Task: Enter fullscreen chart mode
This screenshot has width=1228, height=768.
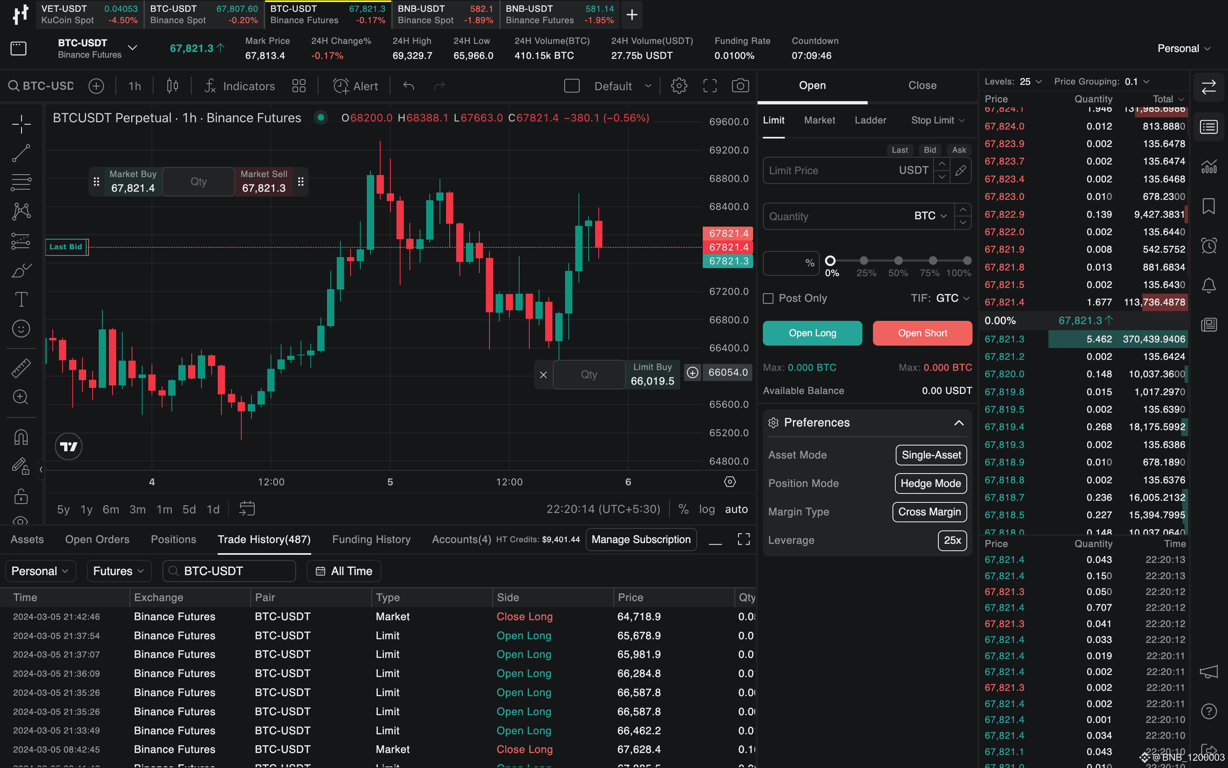Action: (710, 86)
